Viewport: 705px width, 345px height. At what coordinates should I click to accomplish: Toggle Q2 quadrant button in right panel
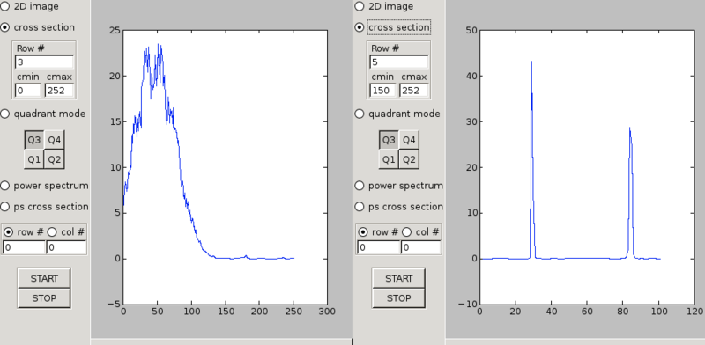pos(409,159)
